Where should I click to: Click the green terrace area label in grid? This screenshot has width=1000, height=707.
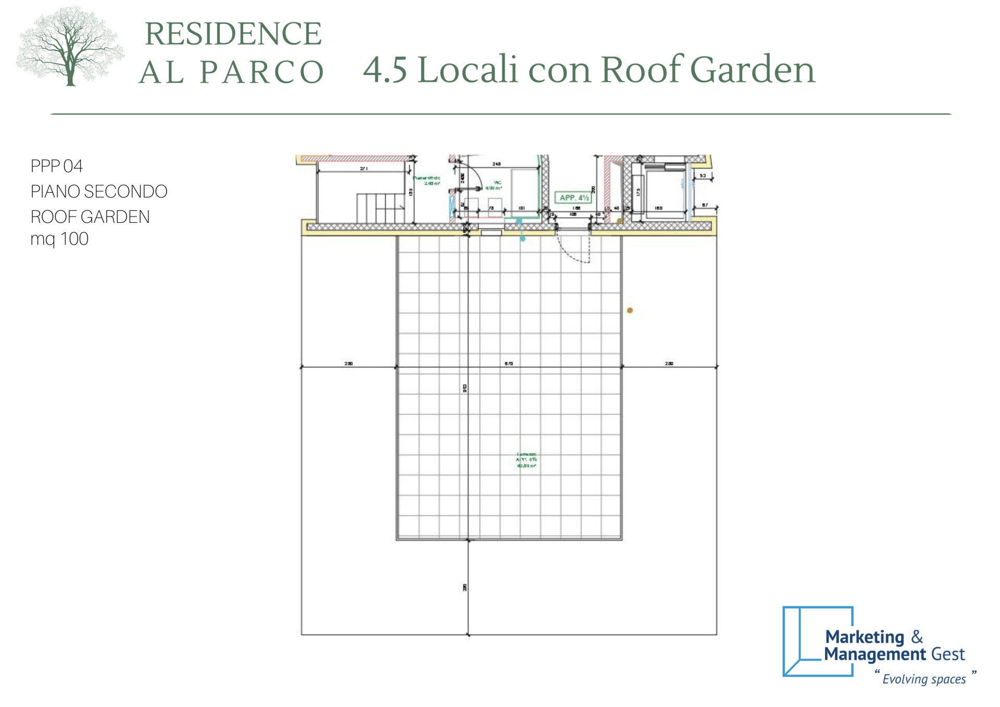pyautogui.click(x=526, y=460)
